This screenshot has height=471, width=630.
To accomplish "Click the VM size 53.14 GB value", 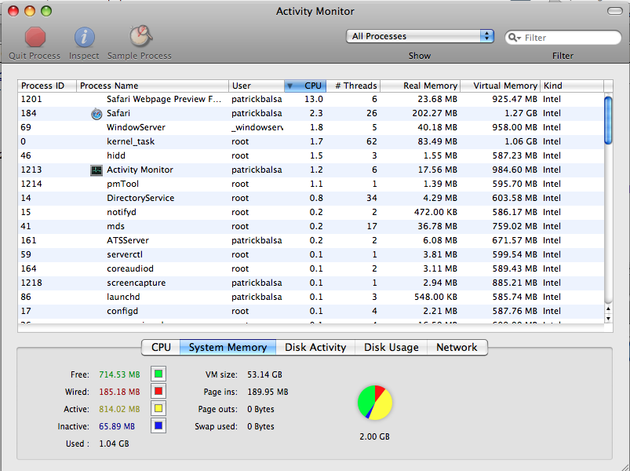I will [x=264, y=374].
